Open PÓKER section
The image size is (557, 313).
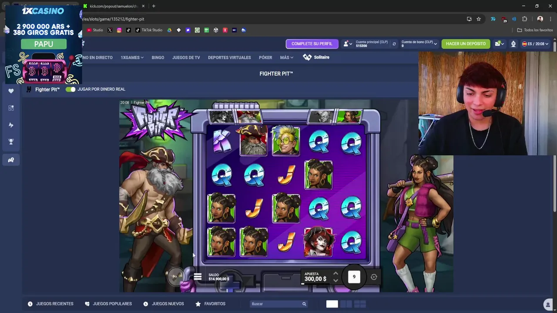point(265,57)
